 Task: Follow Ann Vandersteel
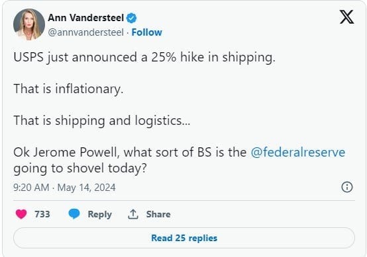pos(147,32)
